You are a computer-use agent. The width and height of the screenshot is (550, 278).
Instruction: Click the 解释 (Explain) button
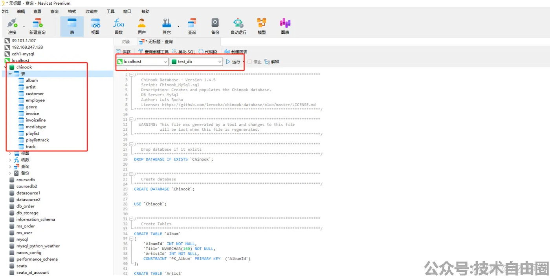(272, 62)
